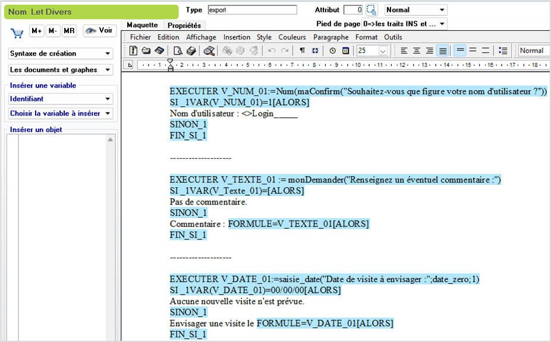The width and height of the screenshot is (551, 342).
Task: Open the Paragraphe menu
Action: click(331, 37)
